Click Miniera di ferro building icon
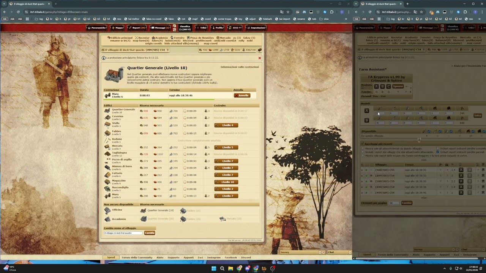 pos(107,168)
